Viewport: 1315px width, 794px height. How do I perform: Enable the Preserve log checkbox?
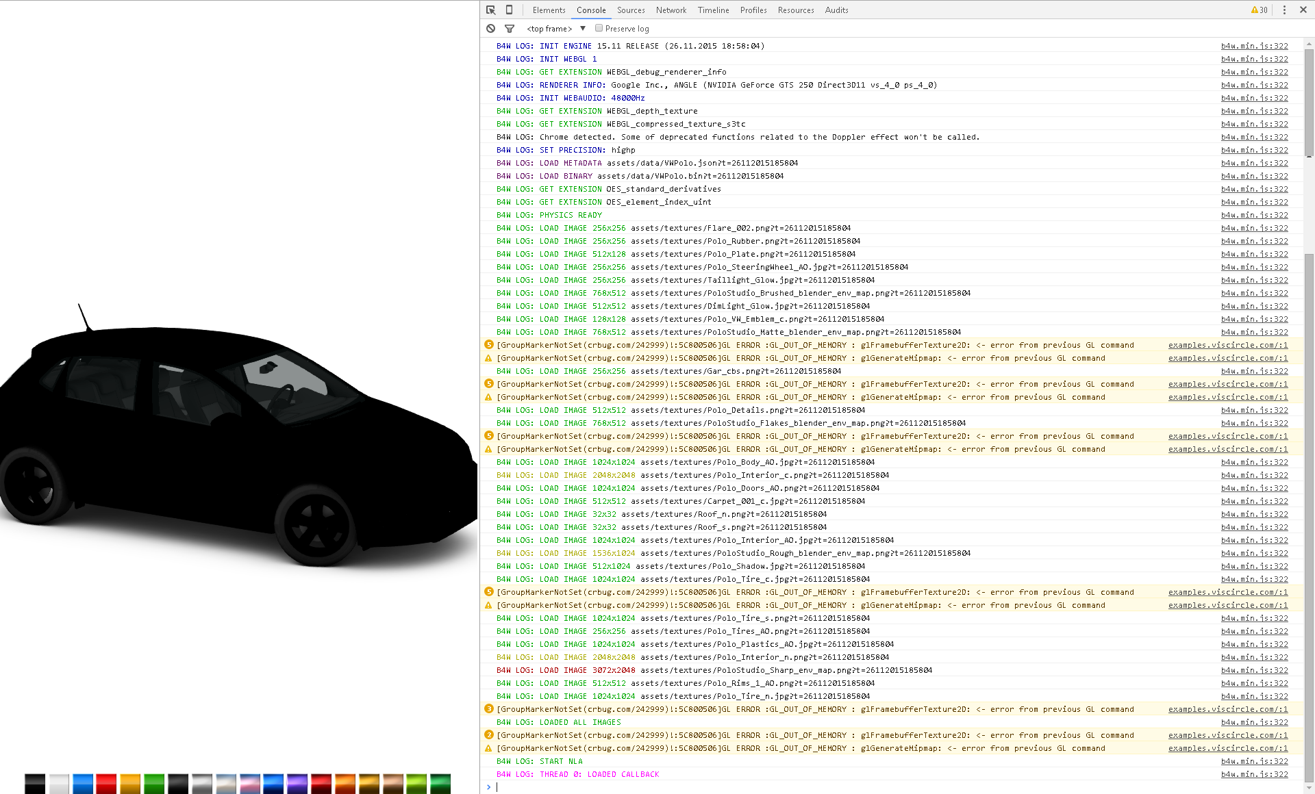599,28
